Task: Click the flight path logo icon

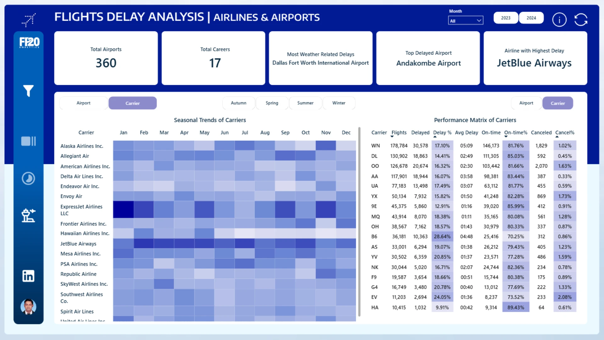Action: point(29,20)
